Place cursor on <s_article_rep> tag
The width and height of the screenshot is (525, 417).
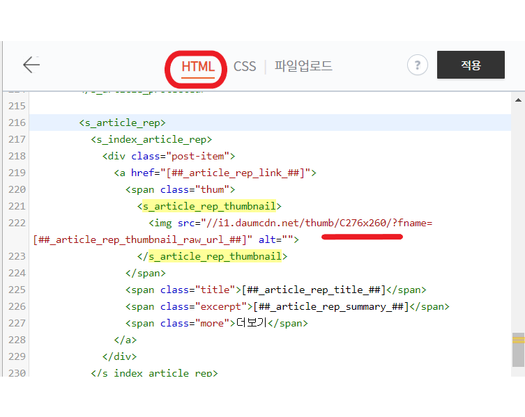point(122,123)
